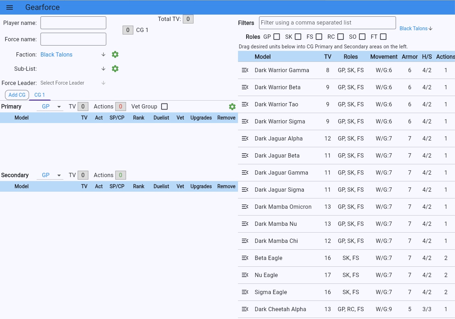Click add icon for Dark Warrior Beta
The image size is (455, 319).
click(x=245, y=87)
